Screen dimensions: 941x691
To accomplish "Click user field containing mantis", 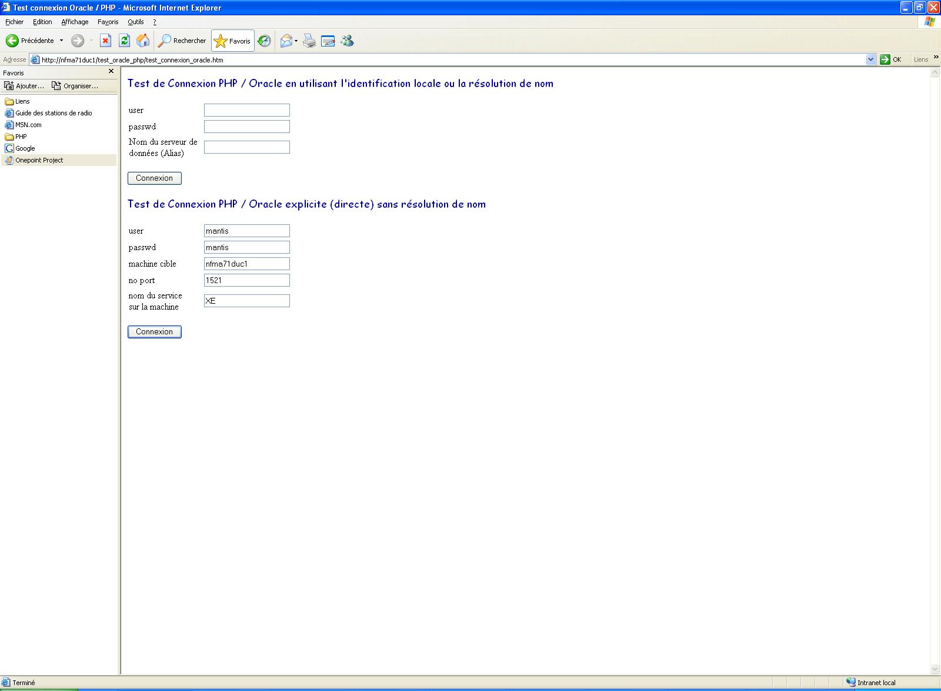I will coord(247,231).
